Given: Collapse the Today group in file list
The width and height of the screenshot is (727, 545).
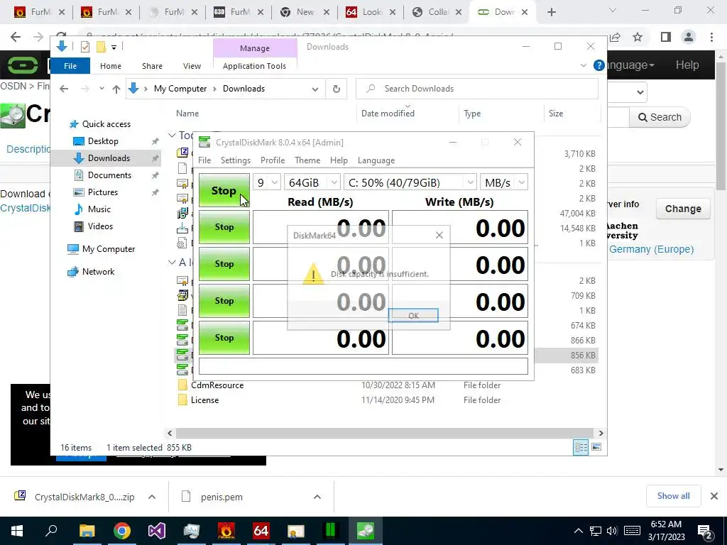Looking at the screenshot, I should pos(172,135).
